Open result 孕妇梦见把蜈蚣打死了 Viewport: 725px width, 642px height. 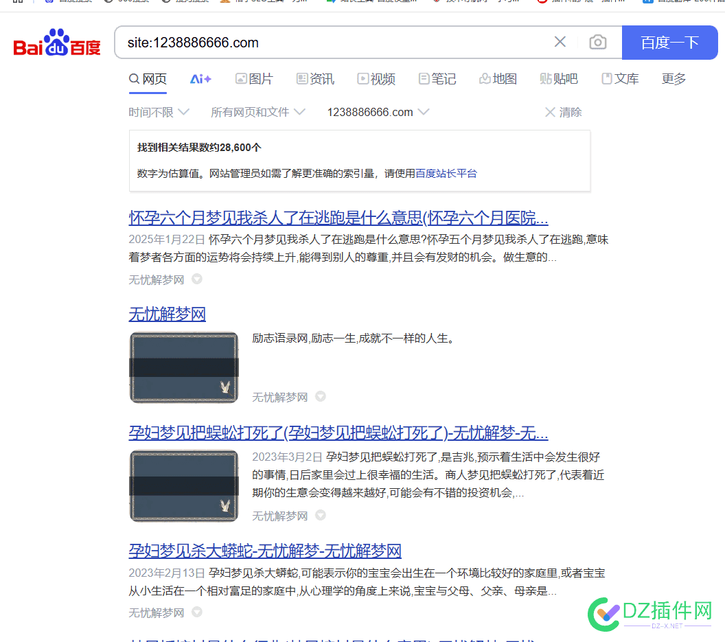pos(338,433)
